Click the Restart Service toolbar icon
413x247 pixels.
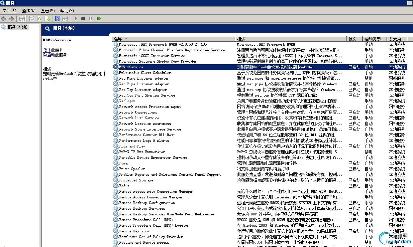pos(99,19)
